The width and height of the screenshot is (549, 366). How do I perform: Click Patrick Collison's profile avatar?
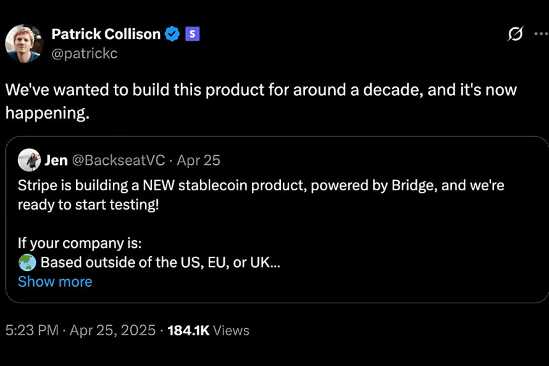pos(24,43)
